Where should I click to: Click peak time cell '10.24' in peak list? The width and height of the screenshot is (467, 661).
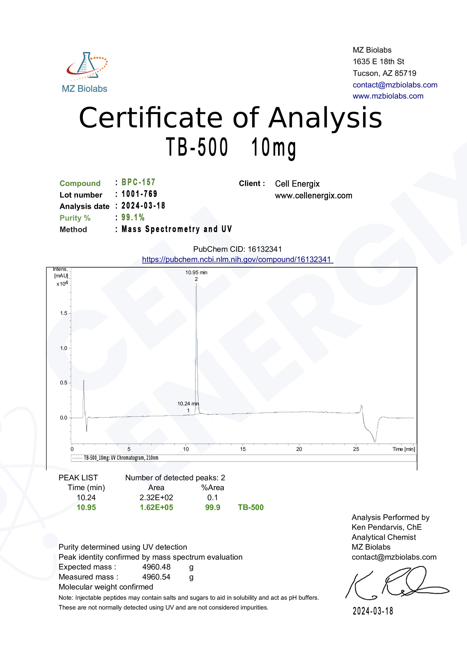(86, 498)
